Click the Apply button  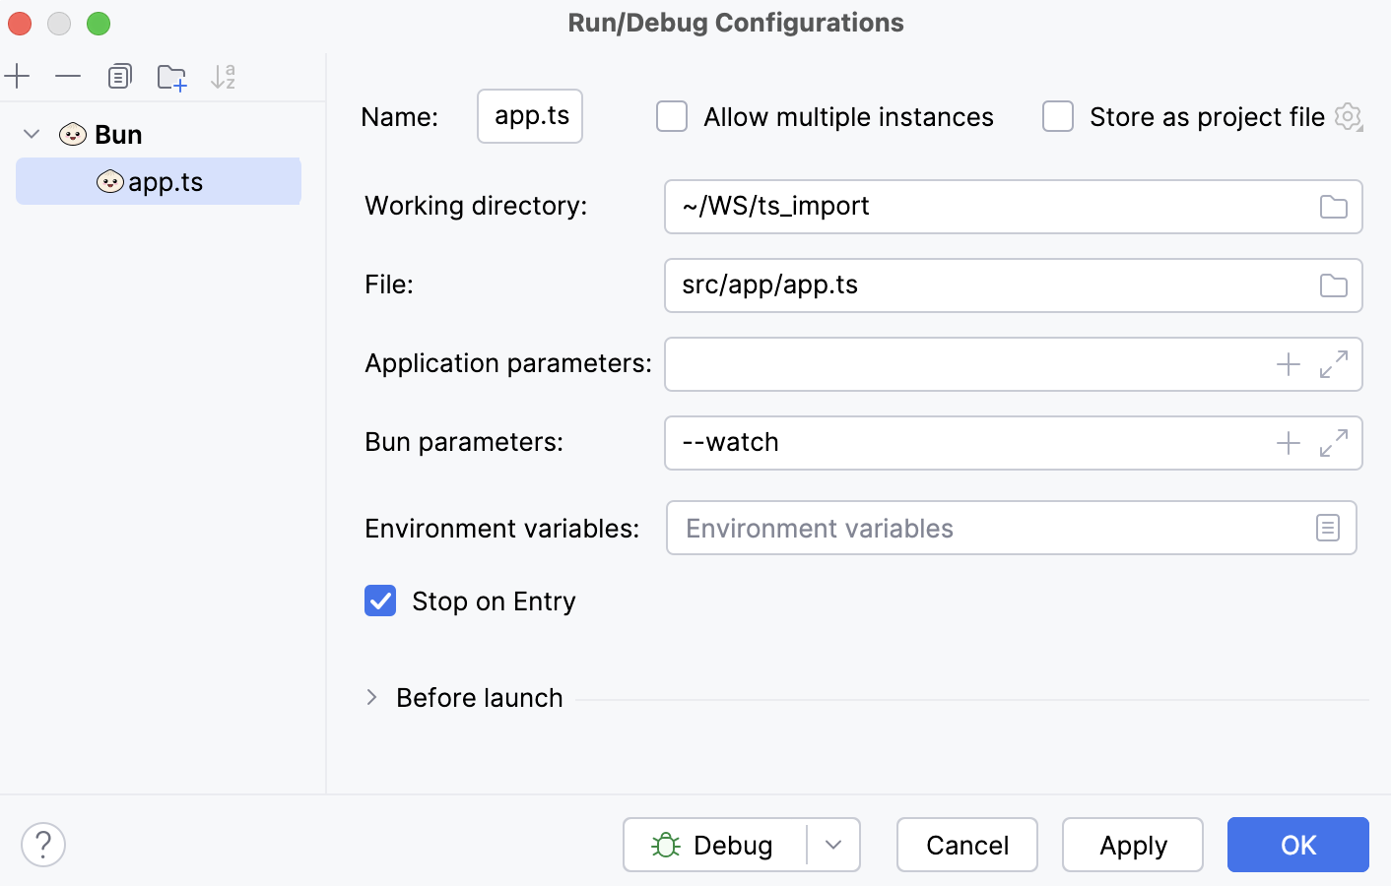point(1133,845)
